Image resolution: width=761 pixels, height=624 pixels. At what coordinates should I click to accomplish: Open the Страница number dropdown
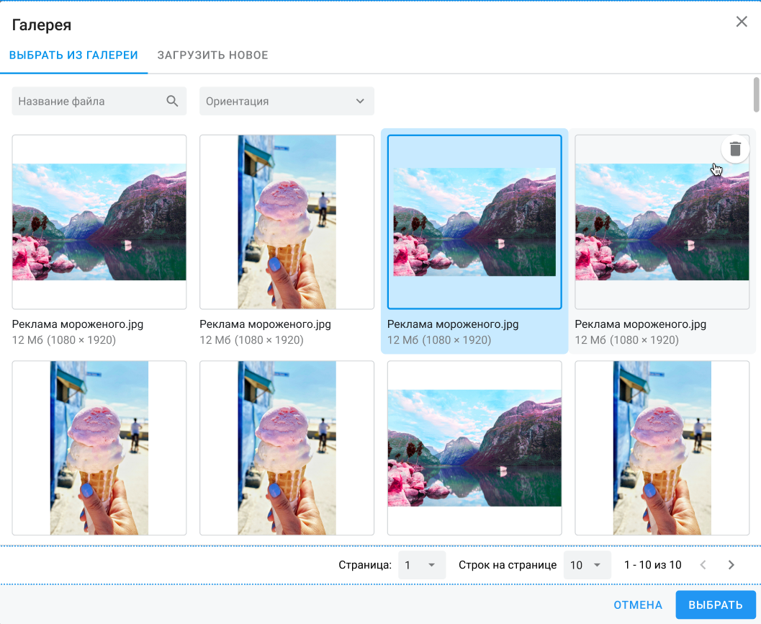point(421,565)
